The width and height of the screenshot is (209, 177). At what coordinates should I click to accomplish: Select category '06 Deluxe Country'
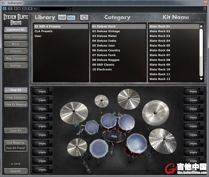tap(119, 50)
